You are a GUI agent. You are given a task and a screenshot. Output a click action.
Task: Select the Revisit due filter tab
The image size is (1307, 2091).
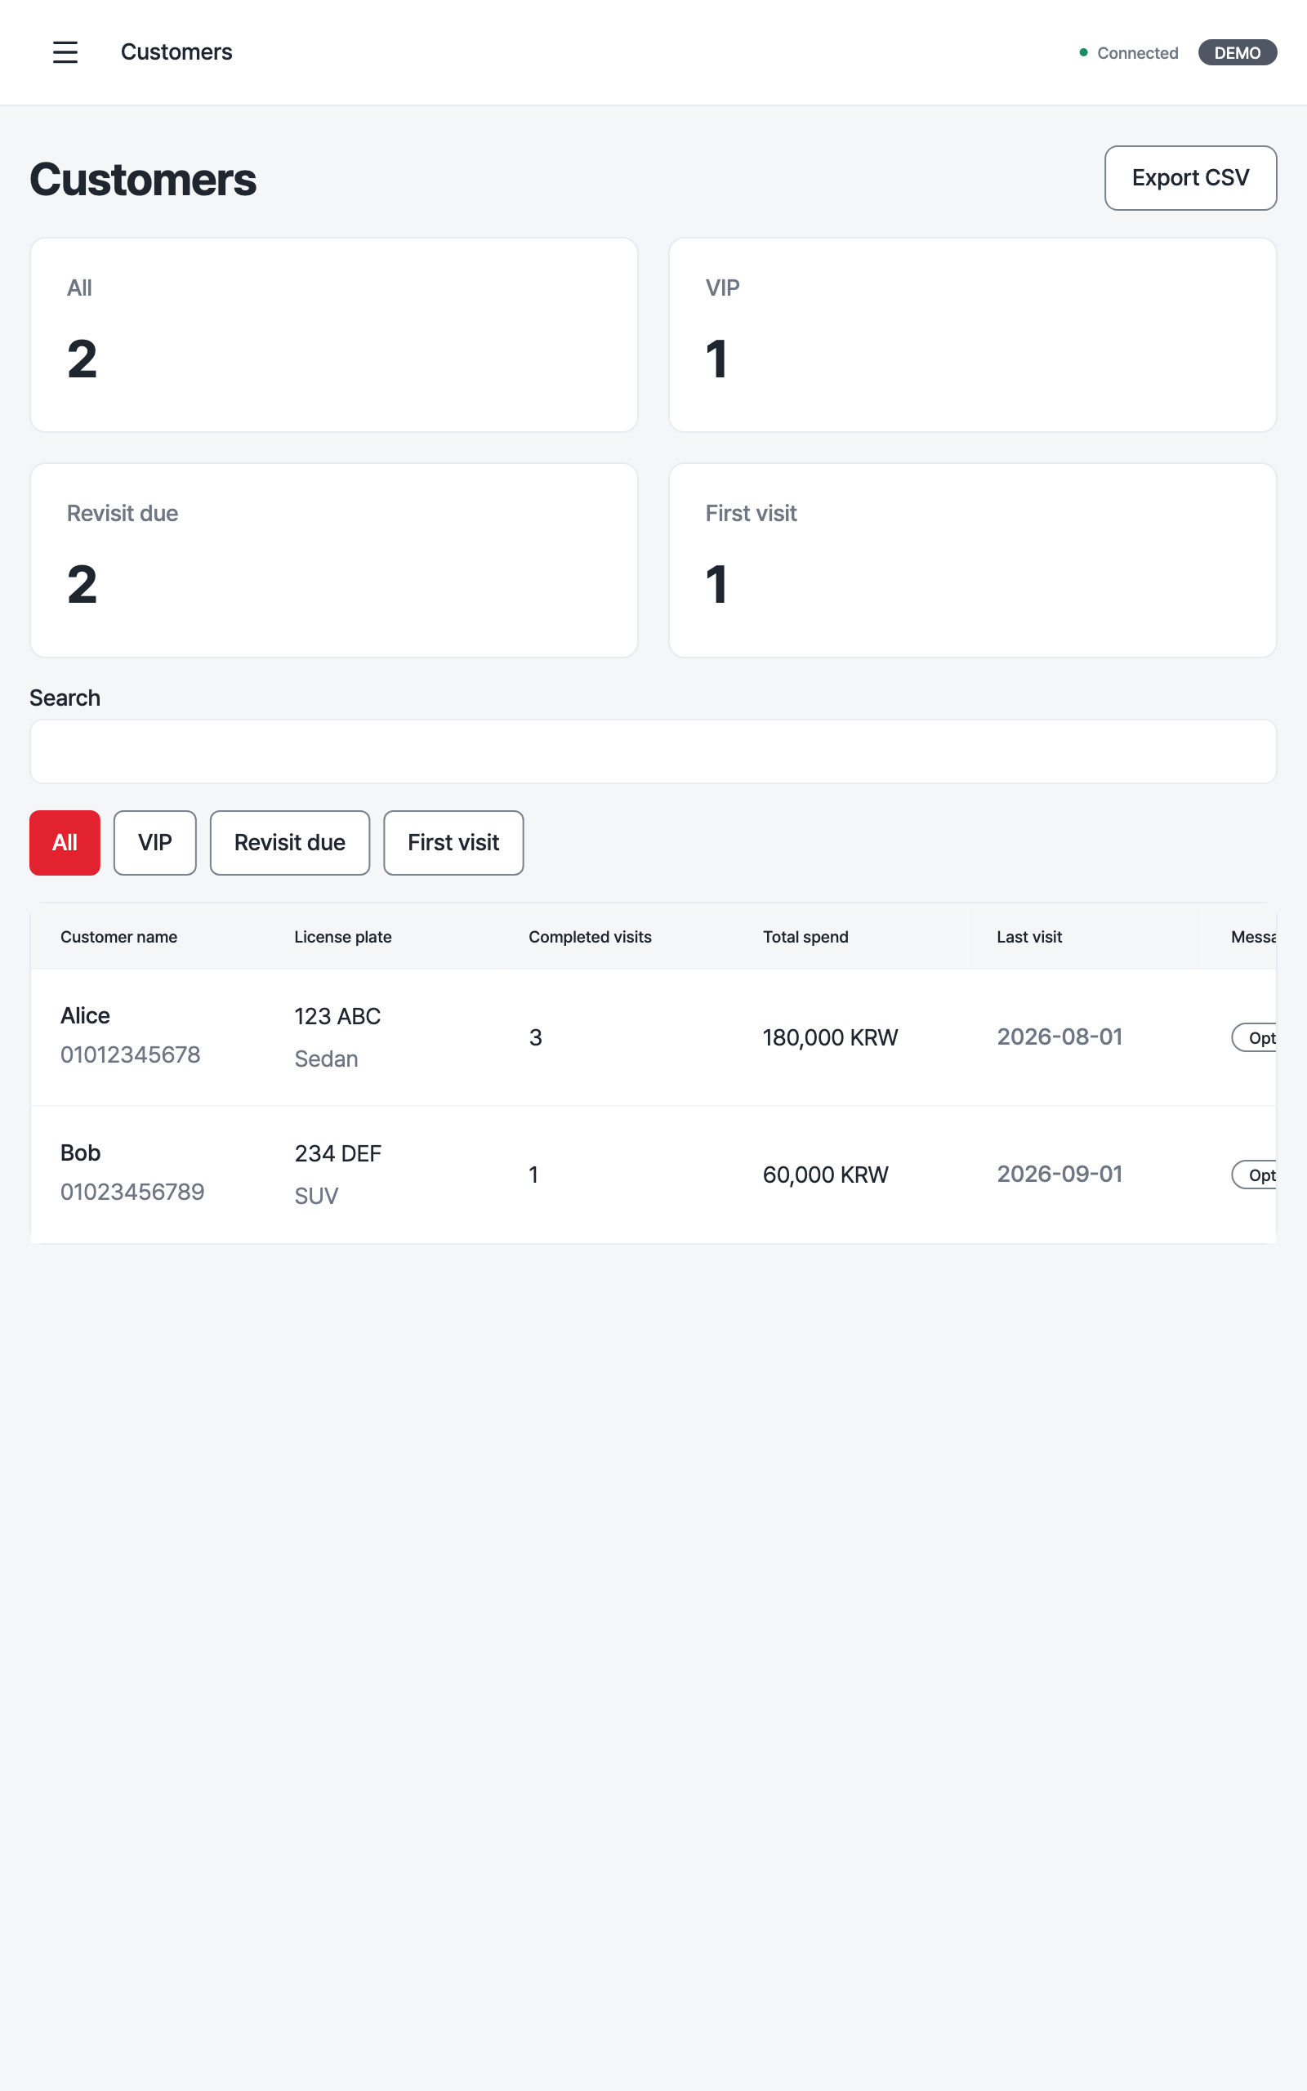[289, 842]
